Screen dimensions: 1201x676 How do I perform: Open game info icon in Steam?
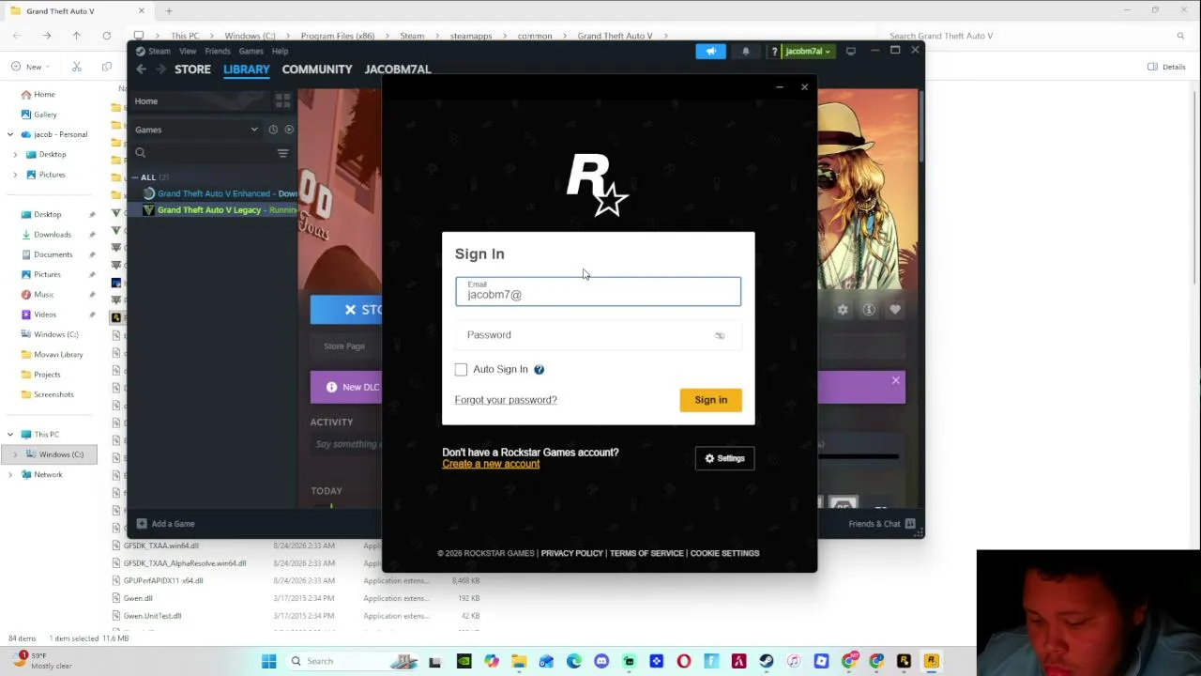(x=869, y=310)
